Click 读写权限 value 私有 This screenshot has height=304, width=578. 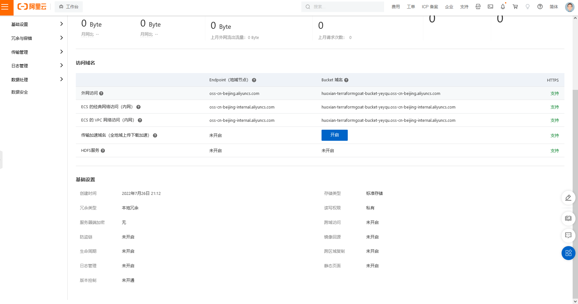click(370, 208)
